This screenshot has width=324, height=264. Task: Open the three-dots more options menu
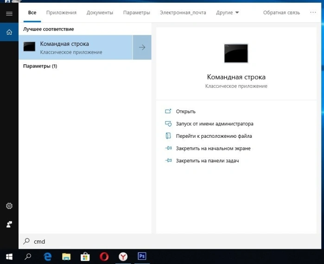[313, 12]
